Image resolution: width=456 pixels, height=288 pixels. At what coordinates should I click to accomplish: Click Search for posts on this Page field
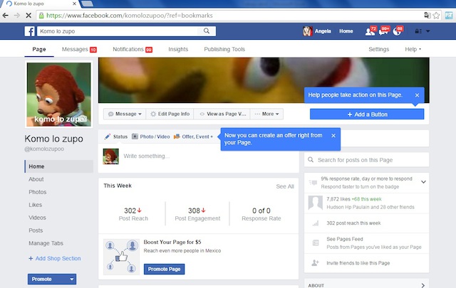pos(366,160)
